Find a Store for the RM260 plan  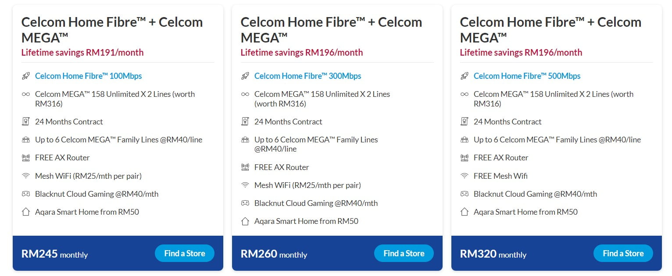pyautogui.click(x=404, y=253)
